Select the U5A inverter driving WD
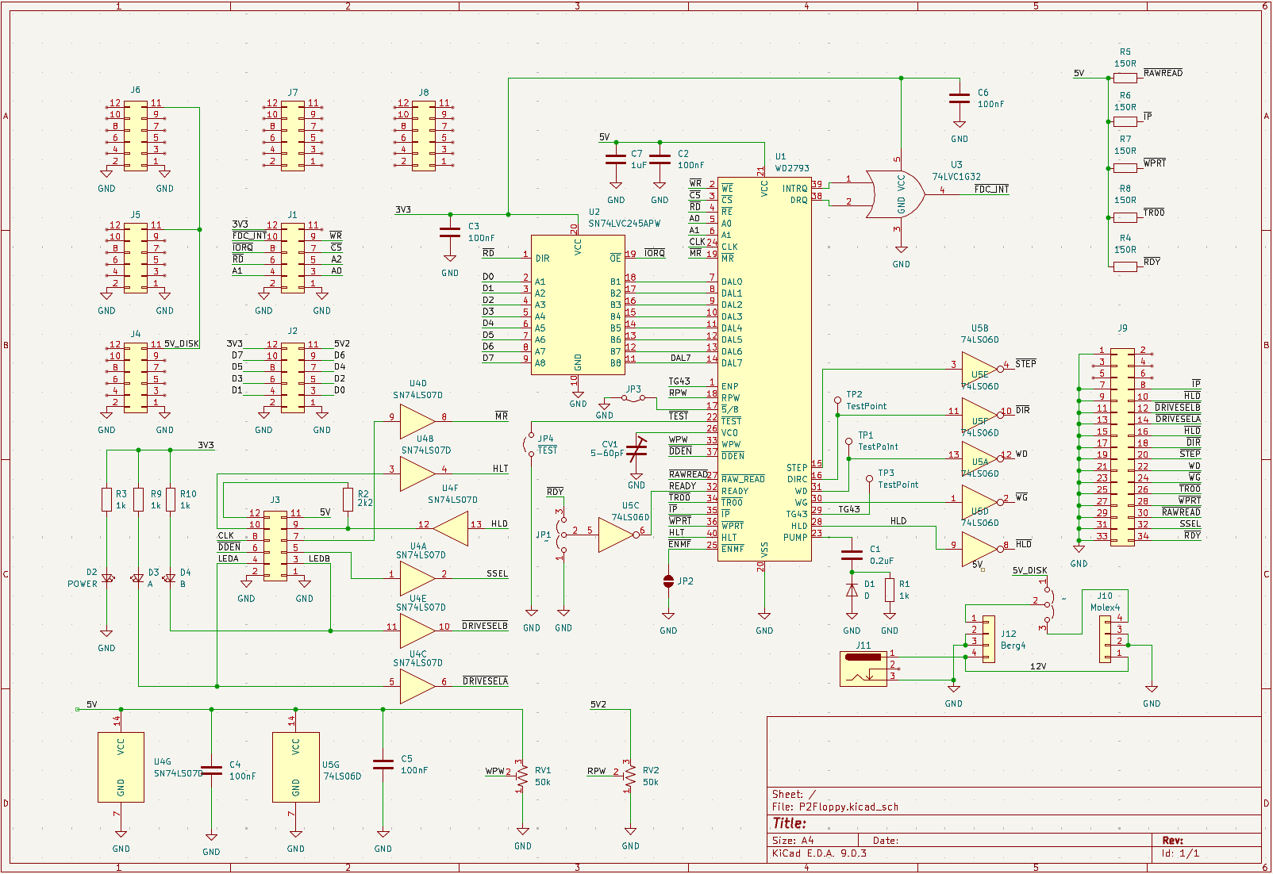Image resolution: width=1273 pixels, height=874 pixels. click(981, 459)
